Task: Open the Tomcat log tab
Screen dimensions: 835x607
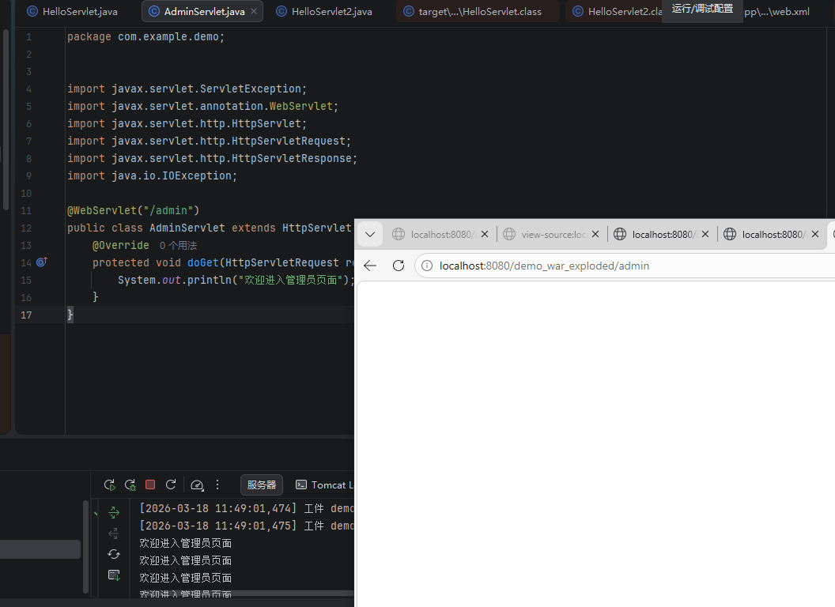Action: point(323,484)
